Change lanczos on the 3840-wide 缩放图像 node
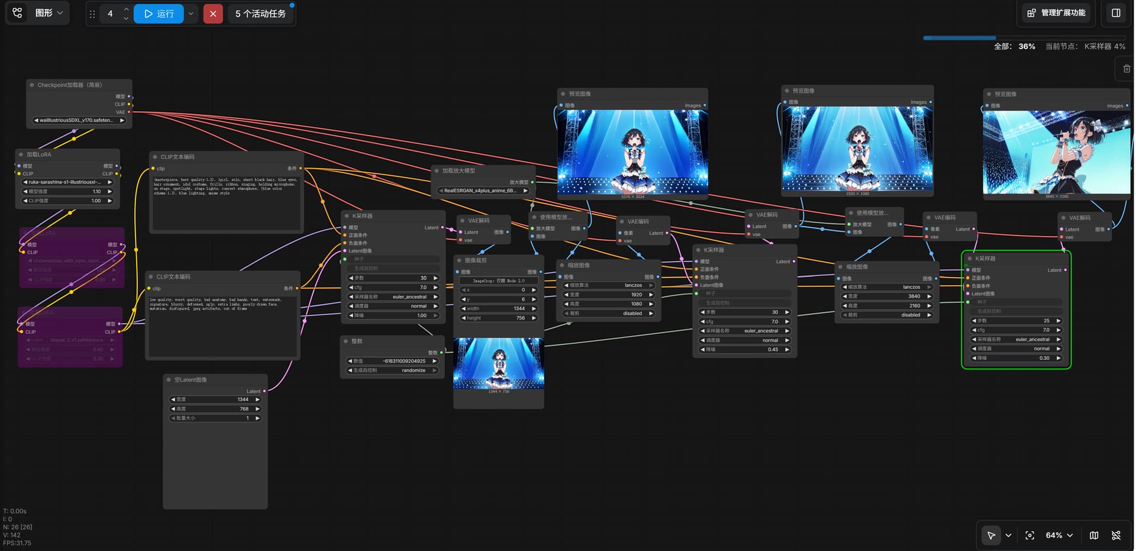Screen dimensions: 1136x551 pyautogui.click(x=886, y=287)
